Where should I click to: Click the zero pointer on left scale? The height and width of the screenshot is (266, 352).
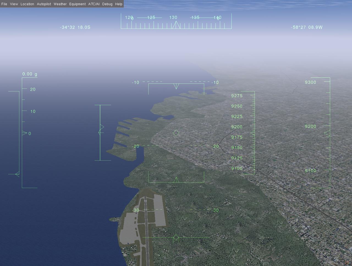click(x=24, y=133)
